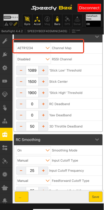Open the Smoothing Mode dropdown
The height and width of the screenshot is (210, 104).
point(33,150)
